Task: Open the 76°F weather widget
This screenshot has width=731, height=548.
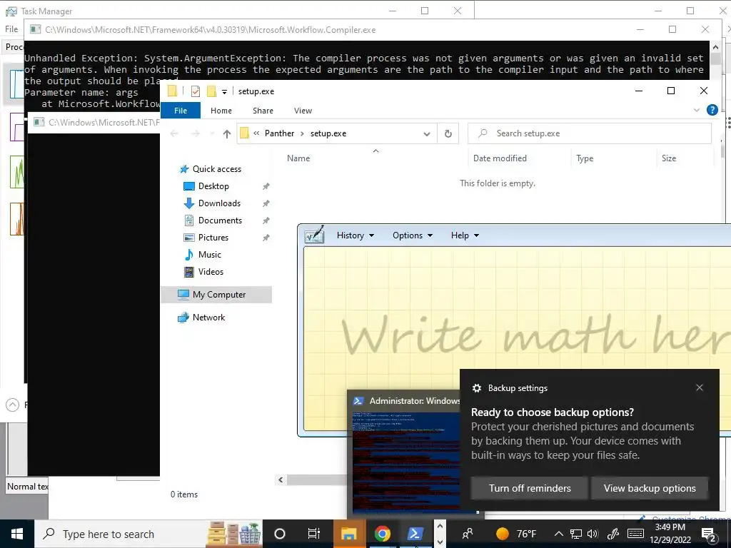Action: [x=517, y=534]
